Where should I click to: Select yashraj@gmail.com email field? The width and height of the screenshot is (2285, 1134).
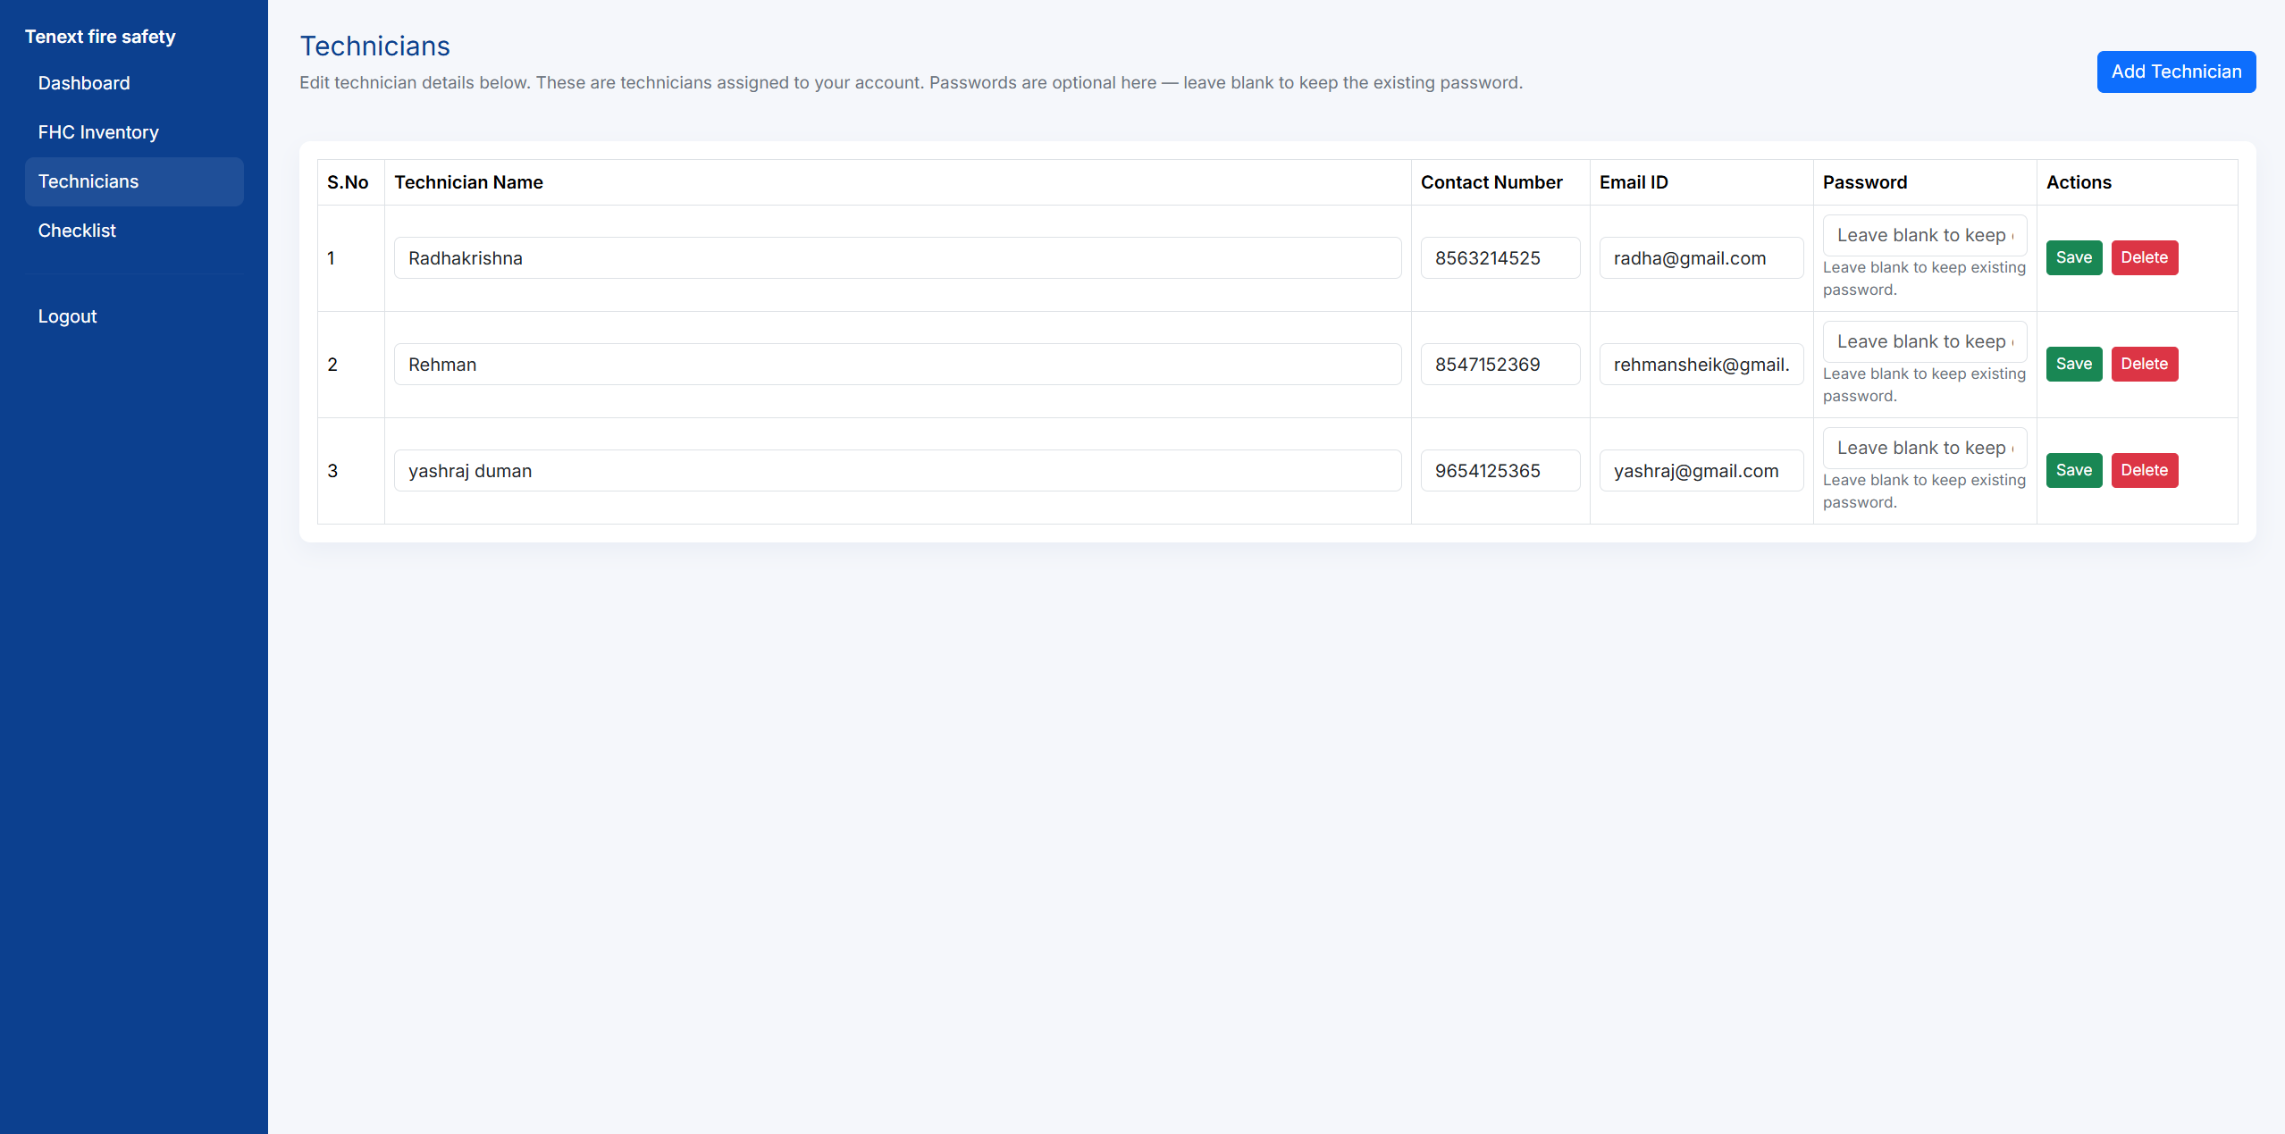[1701, 470]
